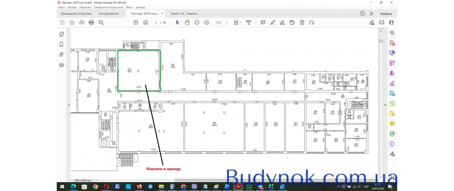Add a sticky note comment
The image size is (454, 191).
[x=263, y=23]
